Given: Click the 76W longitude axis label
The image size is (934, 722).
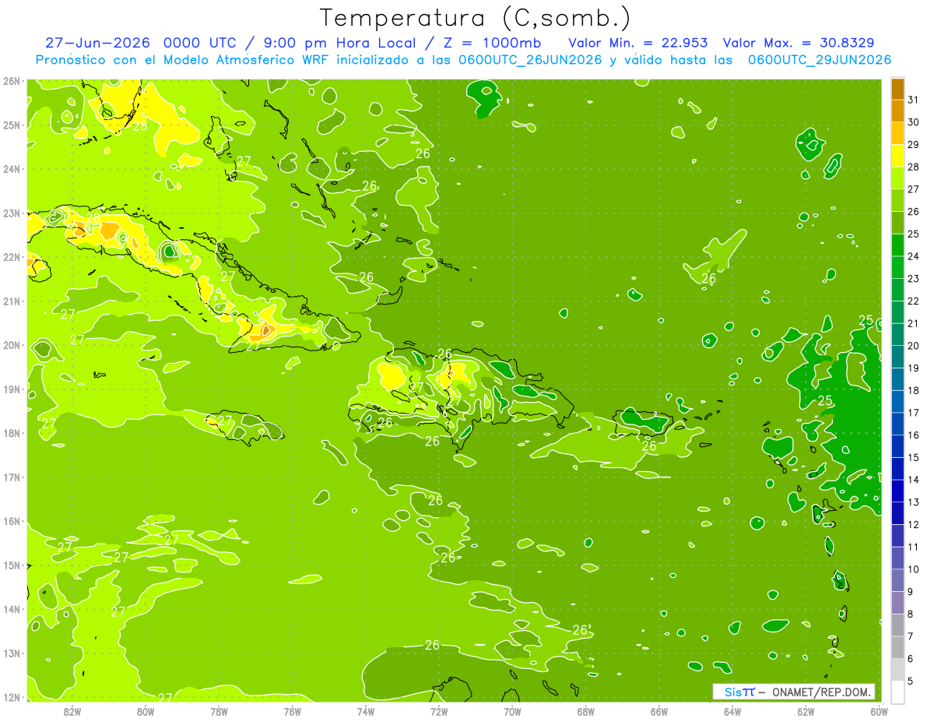Looking at the screenshot, I should point(292,711).
